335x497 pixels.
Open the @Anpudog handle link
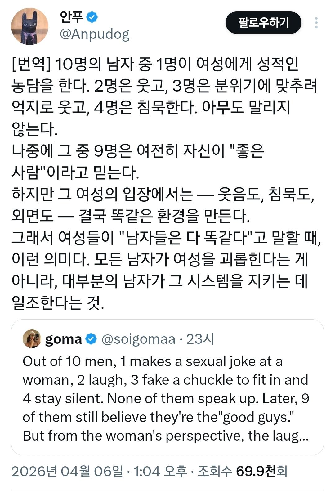point(94,34)
